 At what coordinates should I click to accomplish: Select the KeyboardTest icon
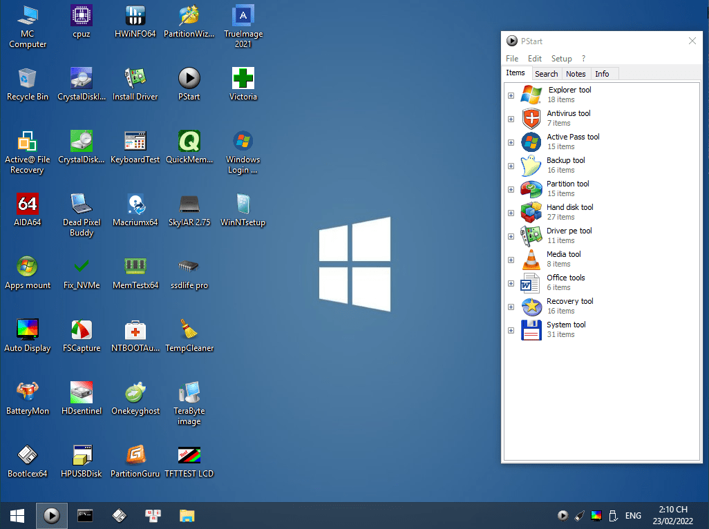135,147
